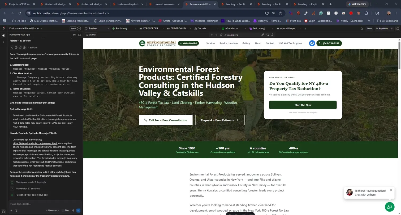The width and height of the screenshot is (401, 215).
Task: Switch to Projects - CRST Web Chrome tab
Action: 20,4
